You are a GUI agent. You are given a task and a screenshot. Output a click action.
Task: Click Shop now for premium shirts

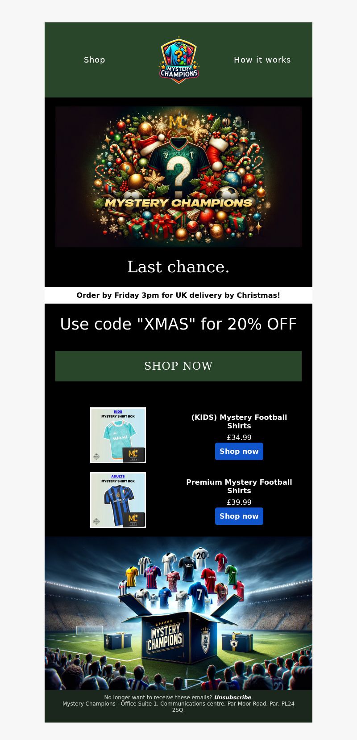(239, 516)
